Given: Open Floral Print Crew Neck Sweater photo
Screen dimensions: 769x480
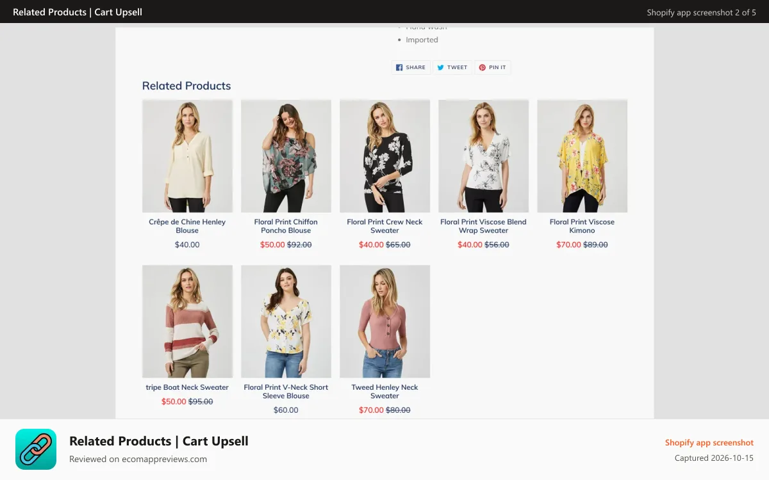Looking at the screenshot, I should tap(384, 156).
